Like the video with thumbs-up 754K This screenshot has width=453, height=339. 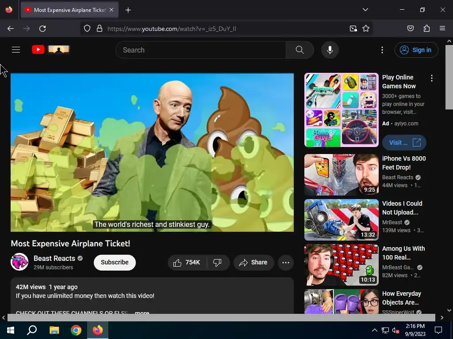tap(187, 262)
